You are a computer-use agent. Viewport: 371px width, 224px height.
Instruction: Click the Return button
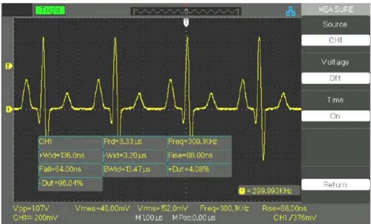(335, 185)
